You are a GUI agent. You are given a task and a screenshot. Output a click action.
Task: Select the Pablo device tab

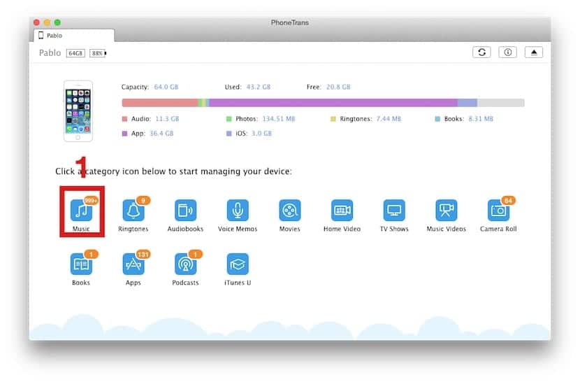click(74, 36)
